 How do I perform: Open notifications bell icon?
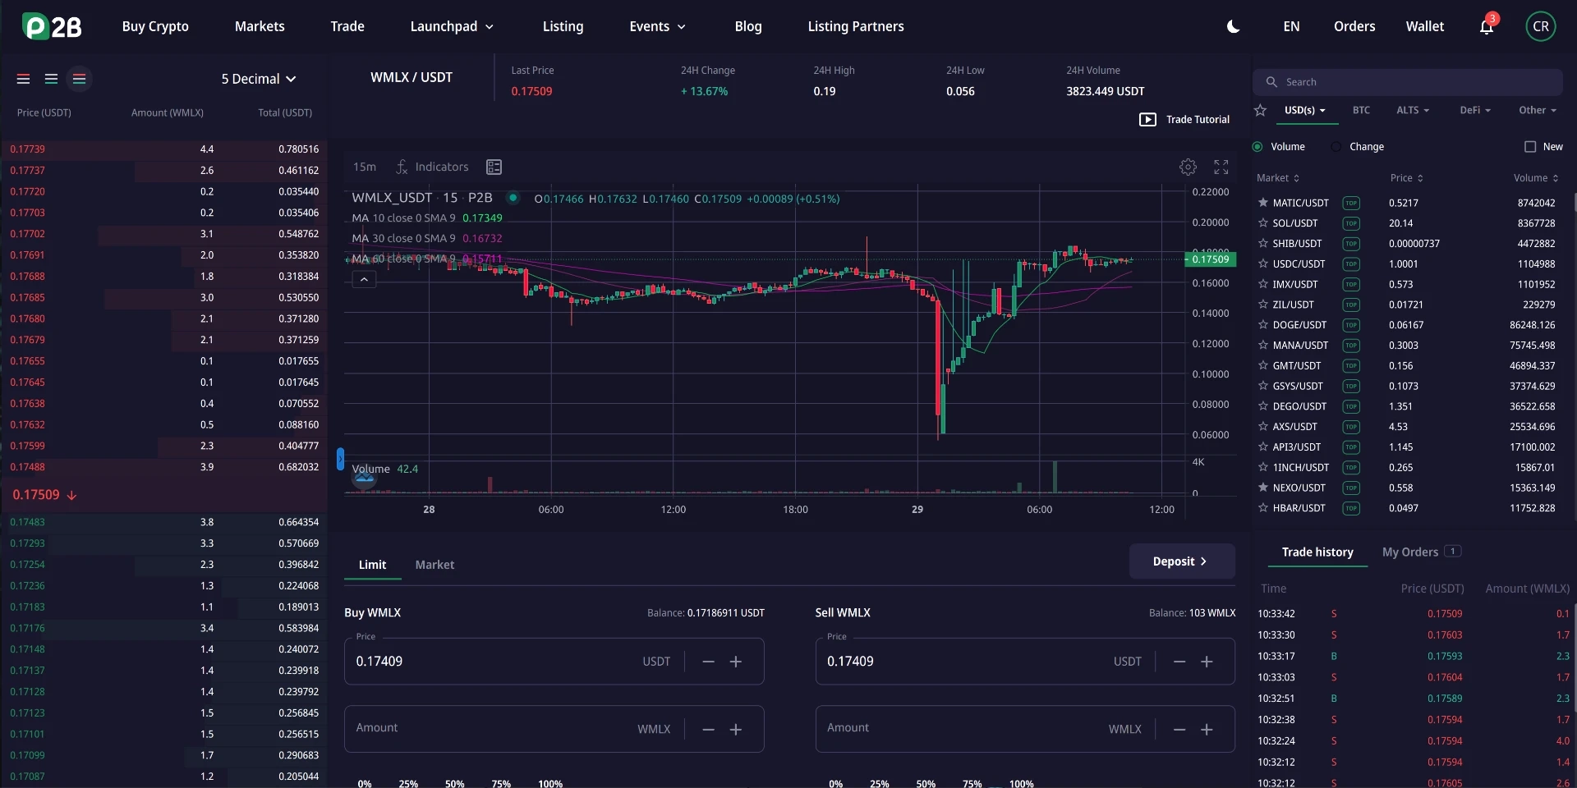pyautogui.click(x=1487, y=27)
